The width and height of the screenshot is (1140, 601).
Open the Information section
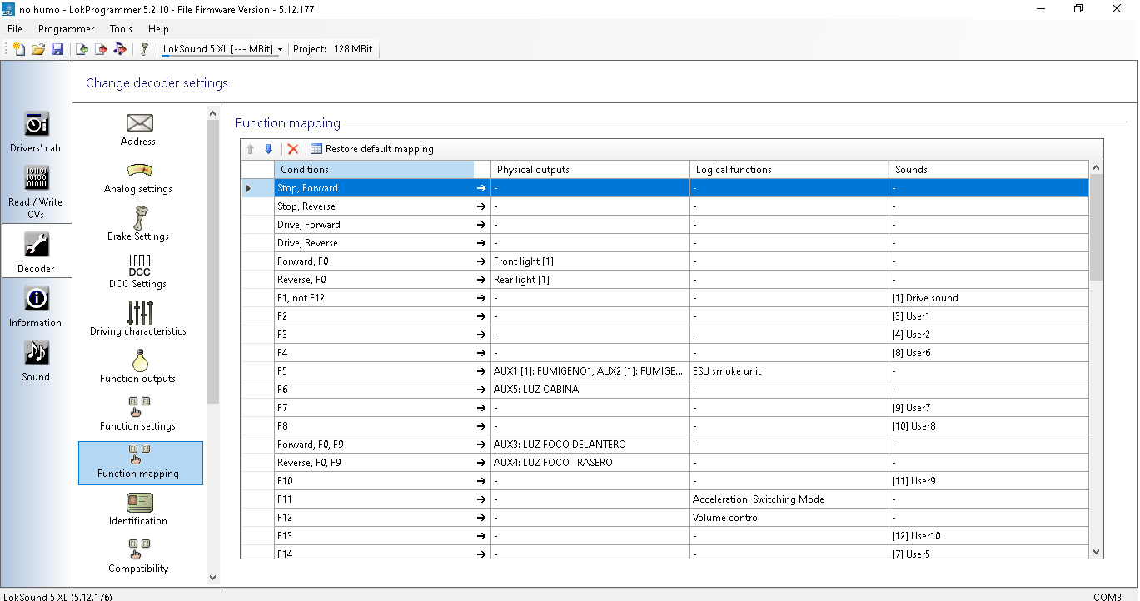36,307
